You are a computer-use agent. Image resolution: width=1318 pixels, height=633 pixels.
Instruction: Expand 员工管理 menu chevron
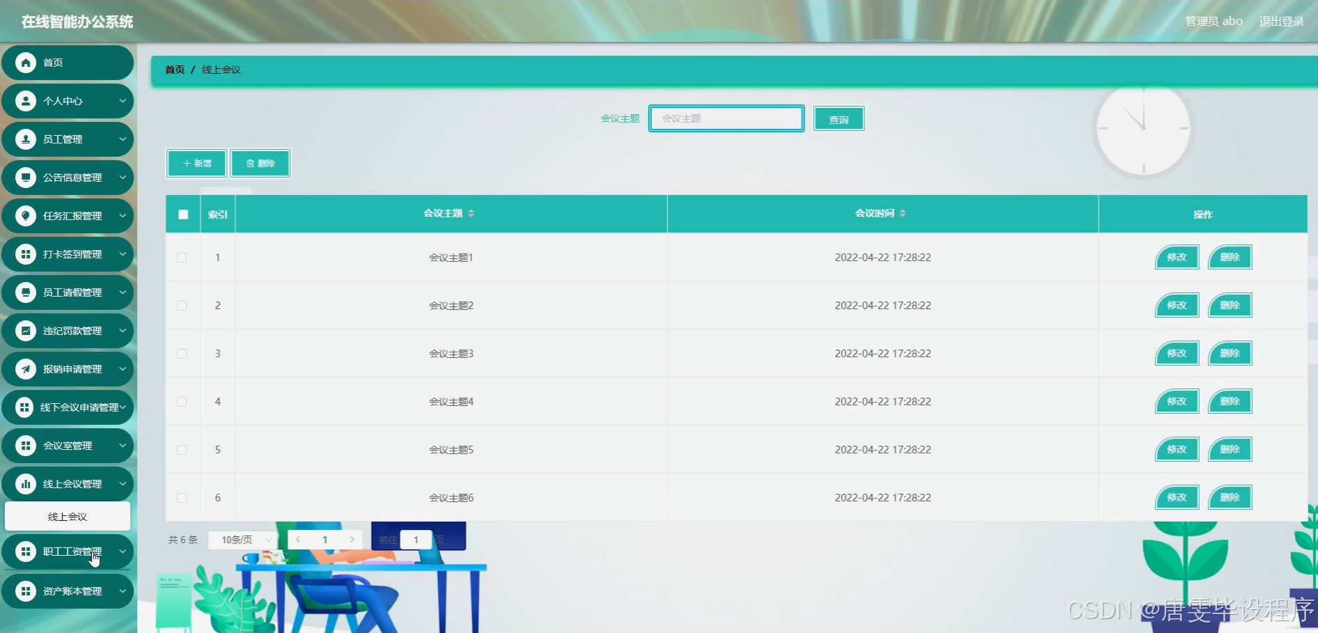click(123, 139)
